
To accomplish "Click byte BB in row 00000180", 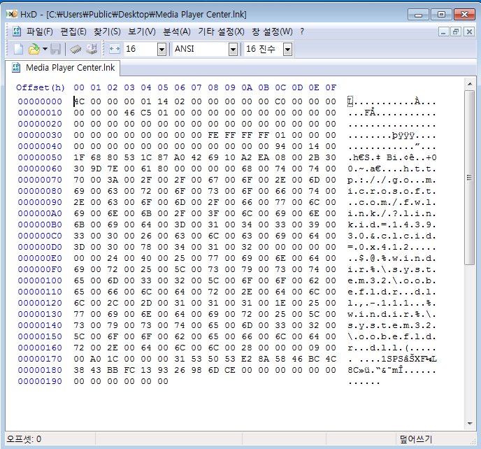I will point(113,370).
